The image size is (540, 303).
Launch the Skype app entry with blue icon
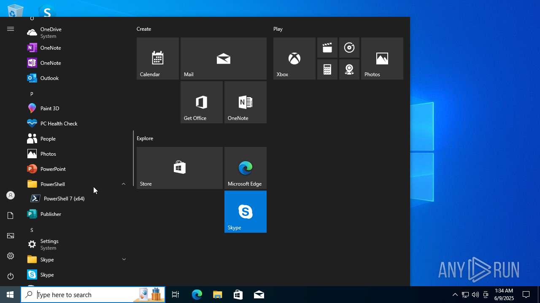pos(77,274)
